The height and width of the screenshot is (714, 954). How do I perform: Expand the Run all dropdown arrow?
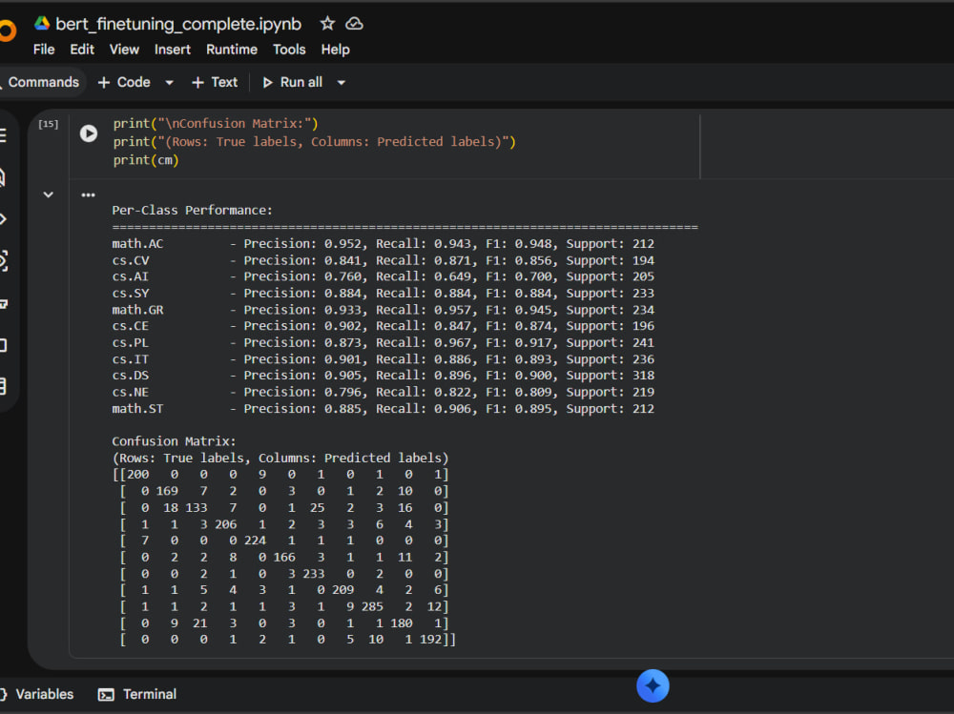tap(342, 83)
